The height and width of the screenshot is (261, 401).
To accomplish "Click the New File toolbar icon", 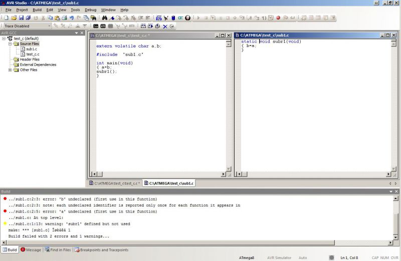I will 7,18.
